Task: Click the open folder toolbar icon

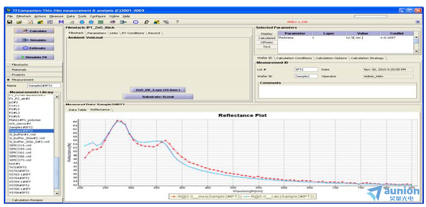Action: click(19, 22)
